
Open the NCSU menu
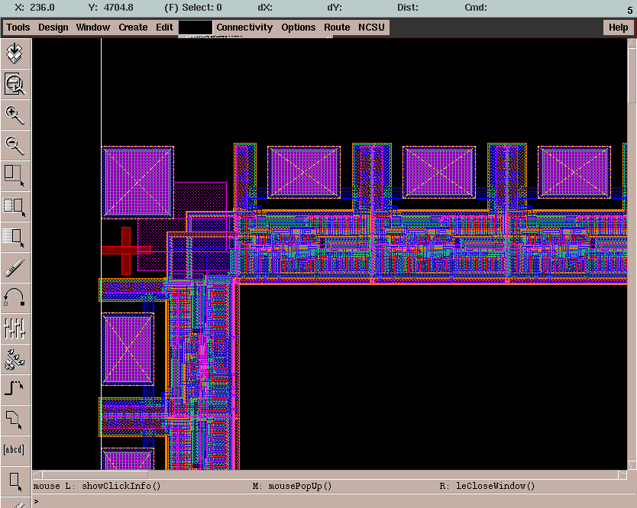tap(371, 27)
